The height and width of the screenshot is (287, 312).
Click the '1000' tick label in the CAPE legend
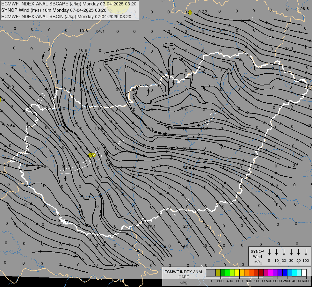pos(258,281)
